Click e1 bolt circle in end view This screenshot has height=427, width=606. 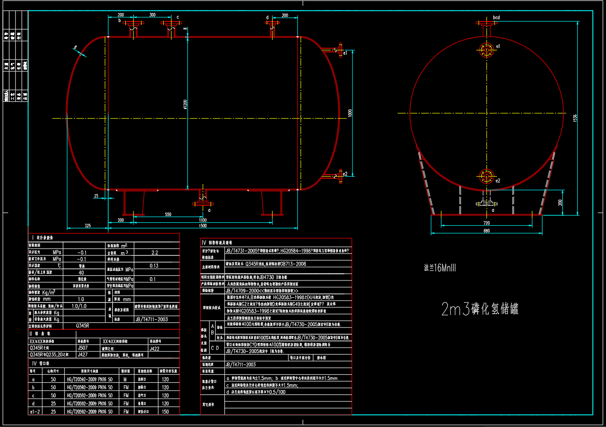(x=486, y=50)
